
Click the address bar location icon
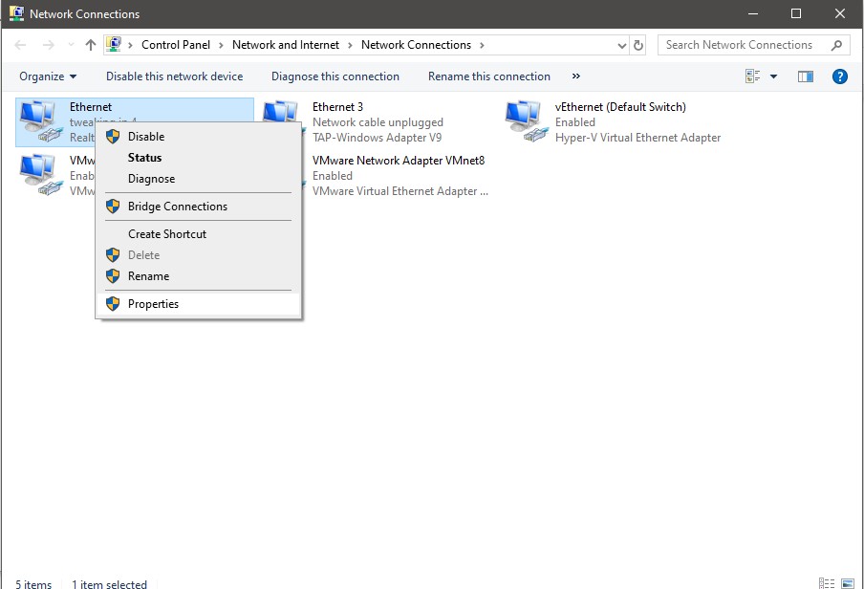point(114,45)
